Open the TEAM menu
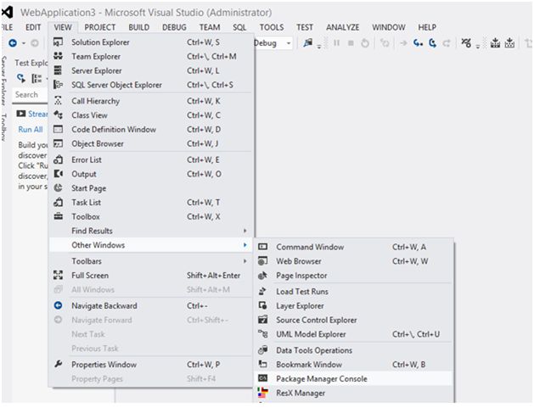The width and height of the screenshot is (534, 413). (210, 27)
